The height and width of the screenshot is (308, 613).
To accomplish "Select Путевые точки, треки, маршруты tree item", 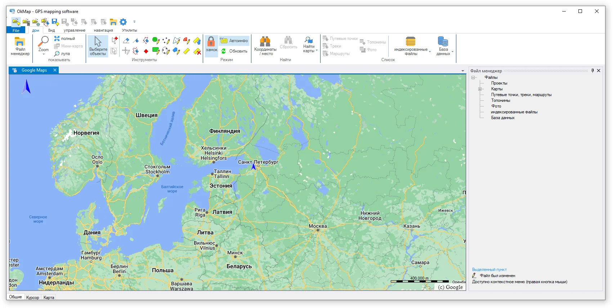I will coord(521,95).
